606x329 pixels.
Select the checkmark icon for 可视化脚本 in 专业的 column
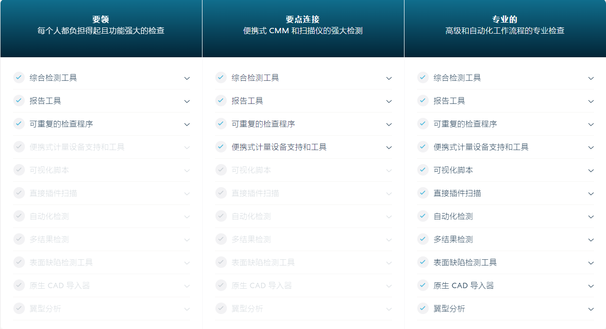[x=423, y=170]
